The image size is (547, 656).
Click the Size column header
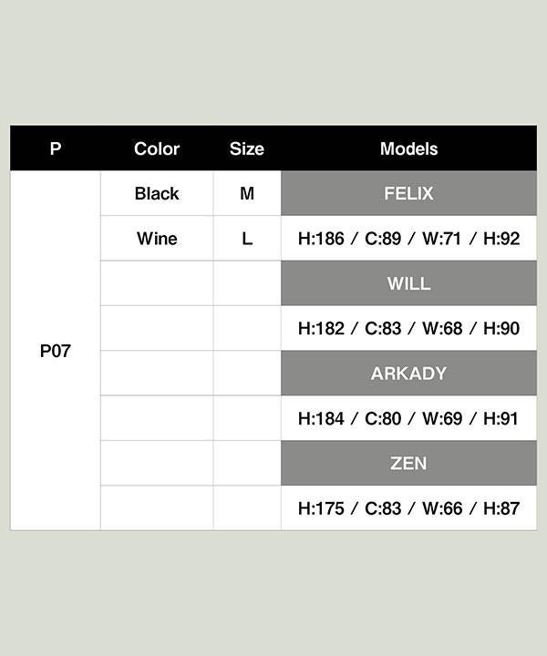point(247,149)
